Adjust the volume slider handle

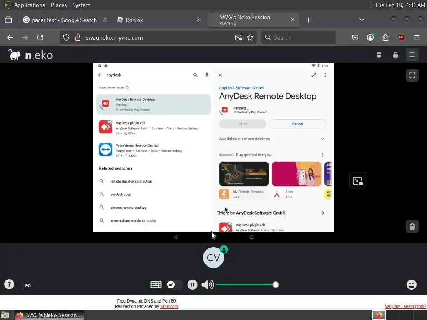(276, 285)
